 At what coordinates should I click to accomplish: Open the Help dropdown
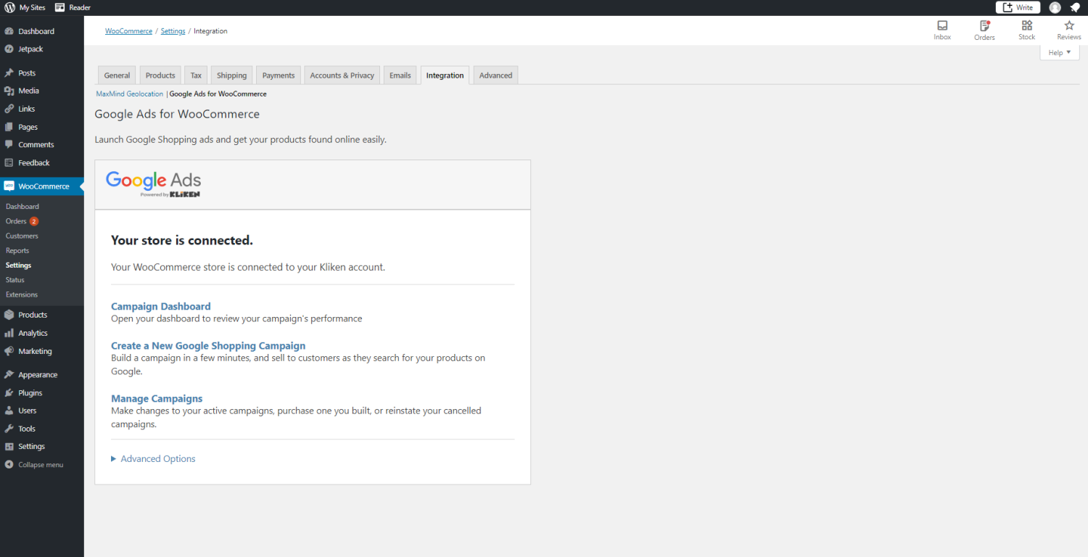1058,52
